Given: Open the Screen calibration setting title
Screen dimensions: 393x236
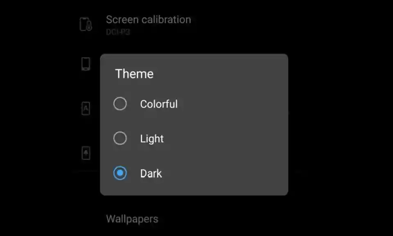Looking at the screenshot, I should coord(148,20).
